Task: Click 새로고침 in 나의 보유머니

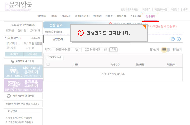Action: (36, 38)
